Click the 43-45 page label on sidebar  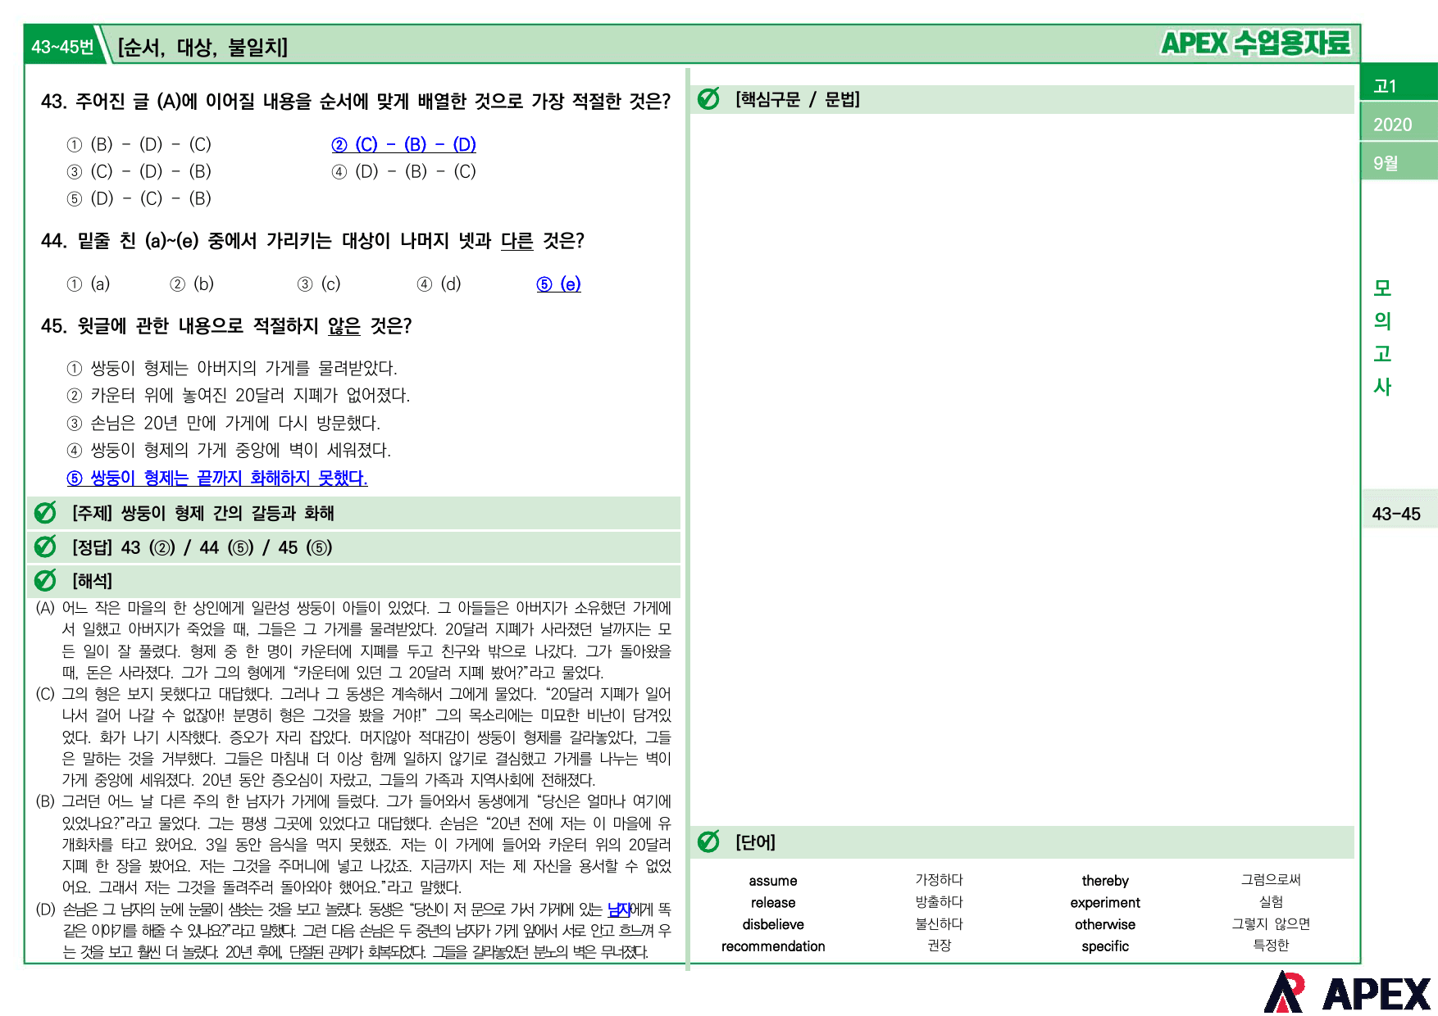(1396, 514)
